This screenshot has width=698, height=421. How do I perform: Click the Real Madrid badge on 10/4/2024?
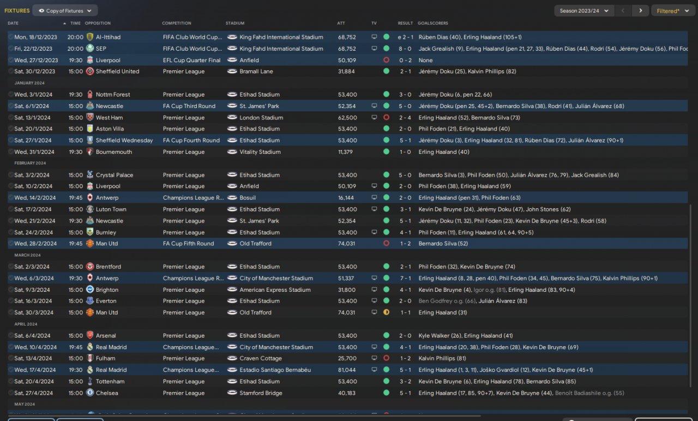pyautogui.click(x=90, y=347)
